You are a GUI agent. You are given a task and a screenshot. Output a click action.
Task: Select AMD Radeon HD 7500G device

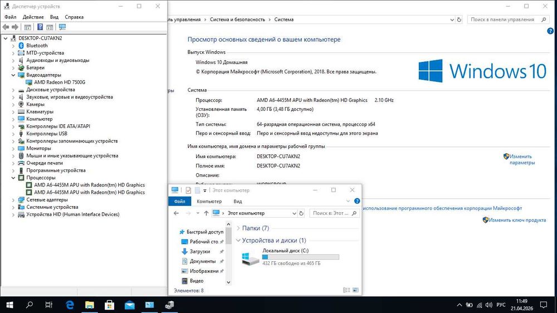coord(60,82)
